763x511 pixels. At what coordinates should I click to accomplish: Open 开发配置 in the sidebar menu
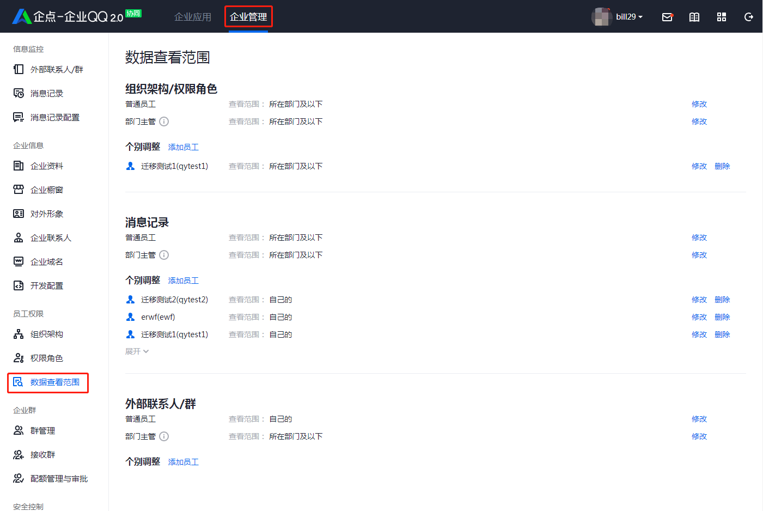47,285
